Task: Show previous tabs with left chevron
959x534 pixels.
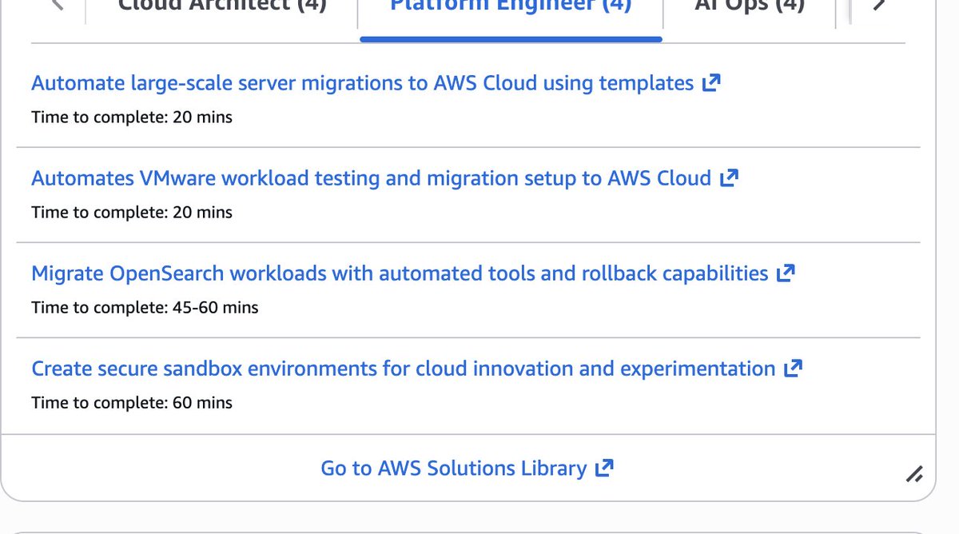Action: click(x=58, y=5)
